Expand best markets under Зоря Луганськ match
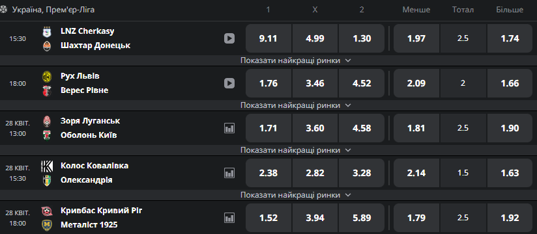This screenshot has height=234, width=537. point(296,150)
